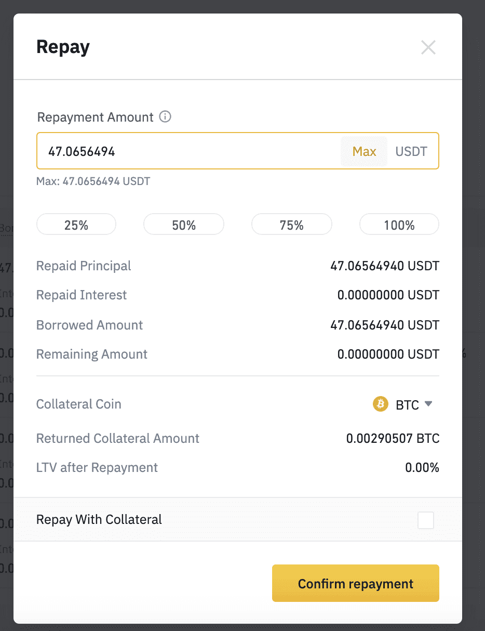The width and height of the screenshot is (485, 631).
Task: Click the Returned Collateral Amount value
Action: tap(393, 438)
